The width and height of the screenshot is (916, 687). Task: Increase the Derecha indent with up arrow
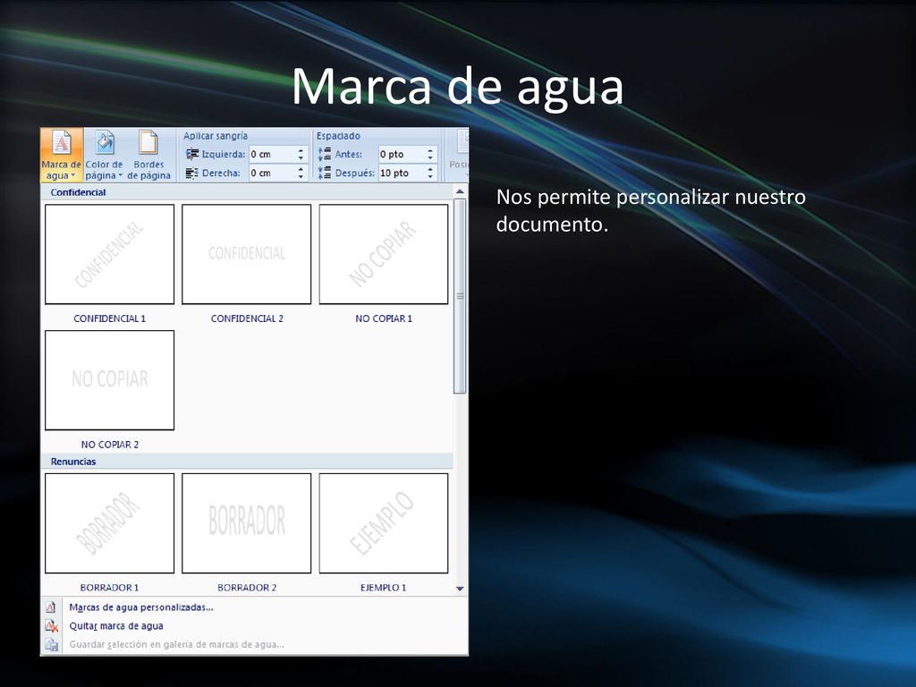(x=301, y=169)
